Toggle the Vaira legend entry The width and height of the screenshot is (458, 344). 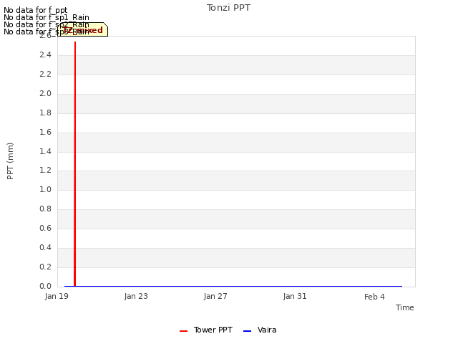260,330
